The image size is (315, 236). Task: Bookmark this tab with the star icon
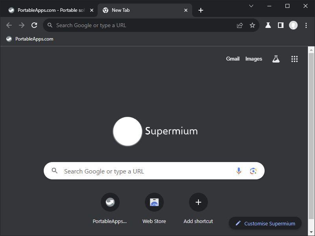252,25
